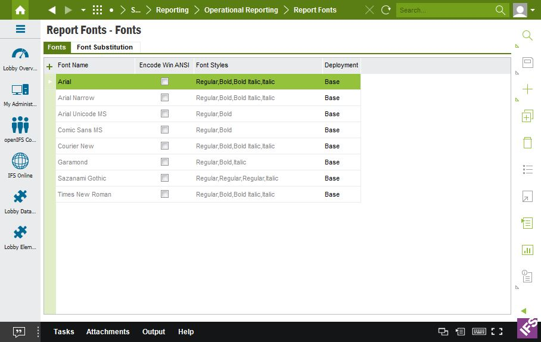Focus the Search input field

(445, 10)
